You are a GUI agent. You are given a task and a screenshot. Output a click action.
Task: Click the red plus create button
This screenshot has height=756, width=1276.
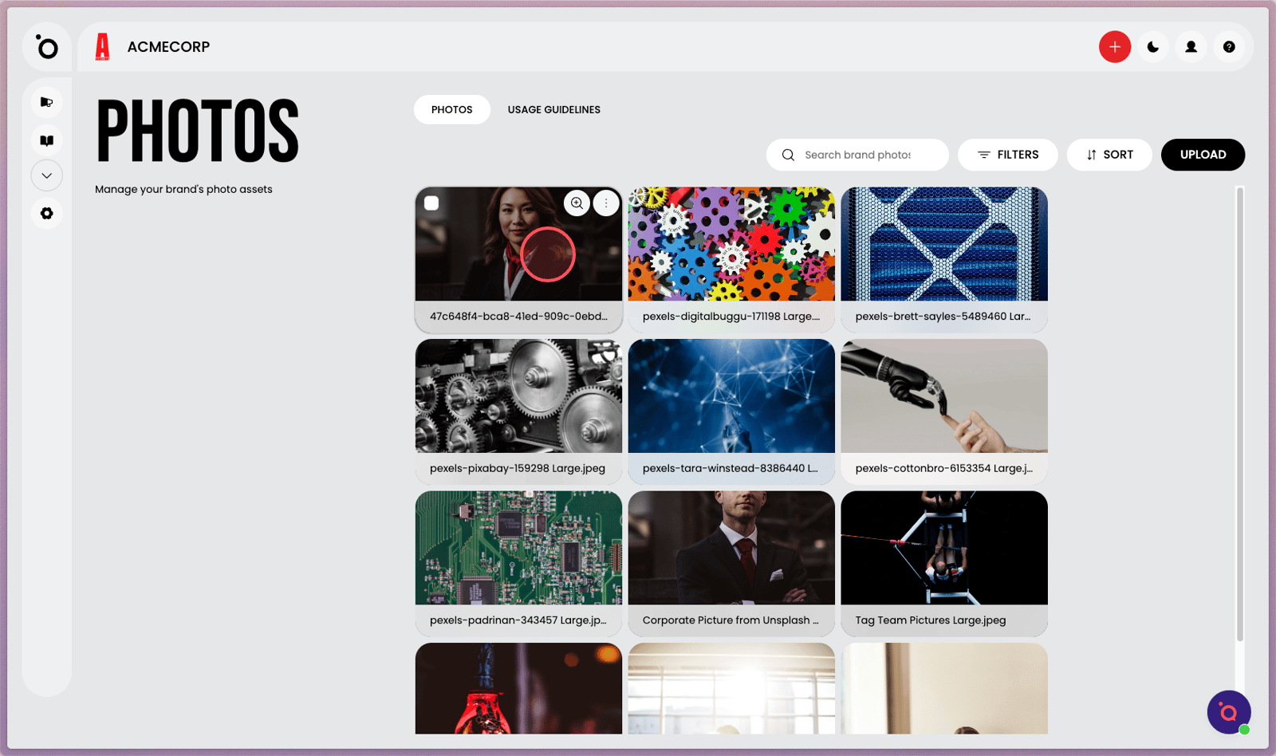[1114, 47]
